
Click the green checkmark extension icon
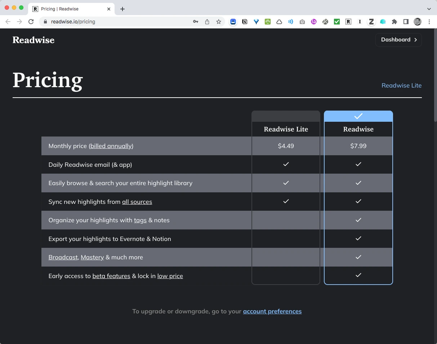[x=337, y=22]
